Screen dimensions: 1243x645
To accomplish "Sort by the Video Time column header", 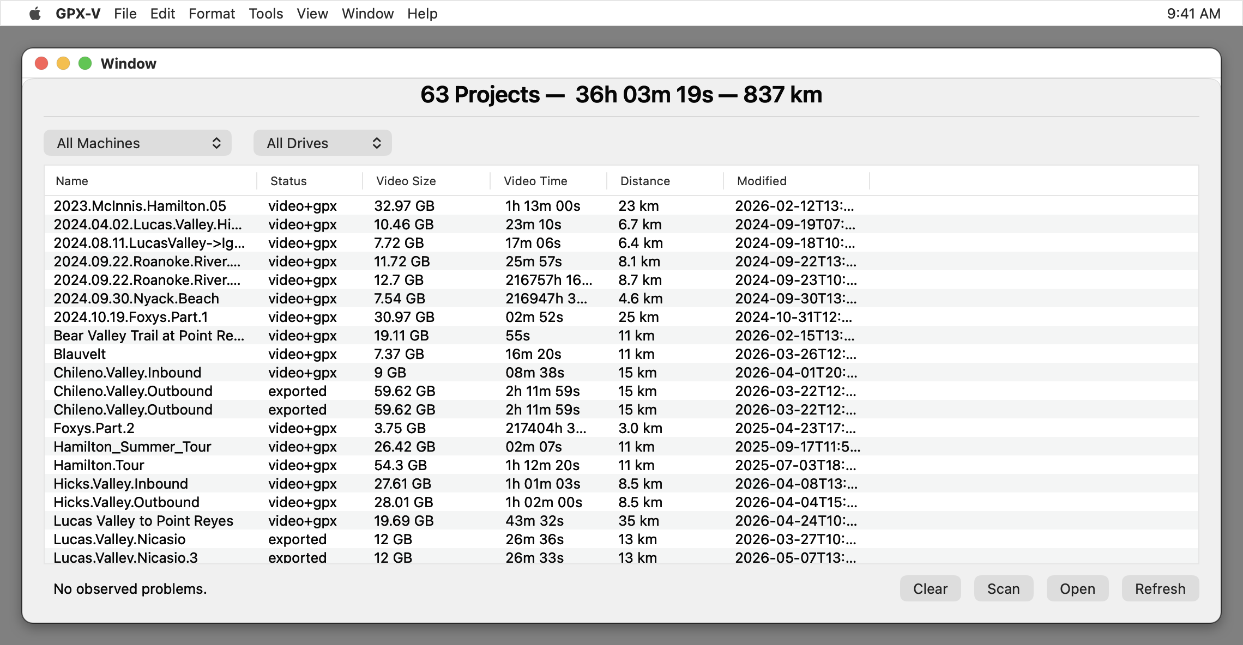I will [x=548, y=181].
